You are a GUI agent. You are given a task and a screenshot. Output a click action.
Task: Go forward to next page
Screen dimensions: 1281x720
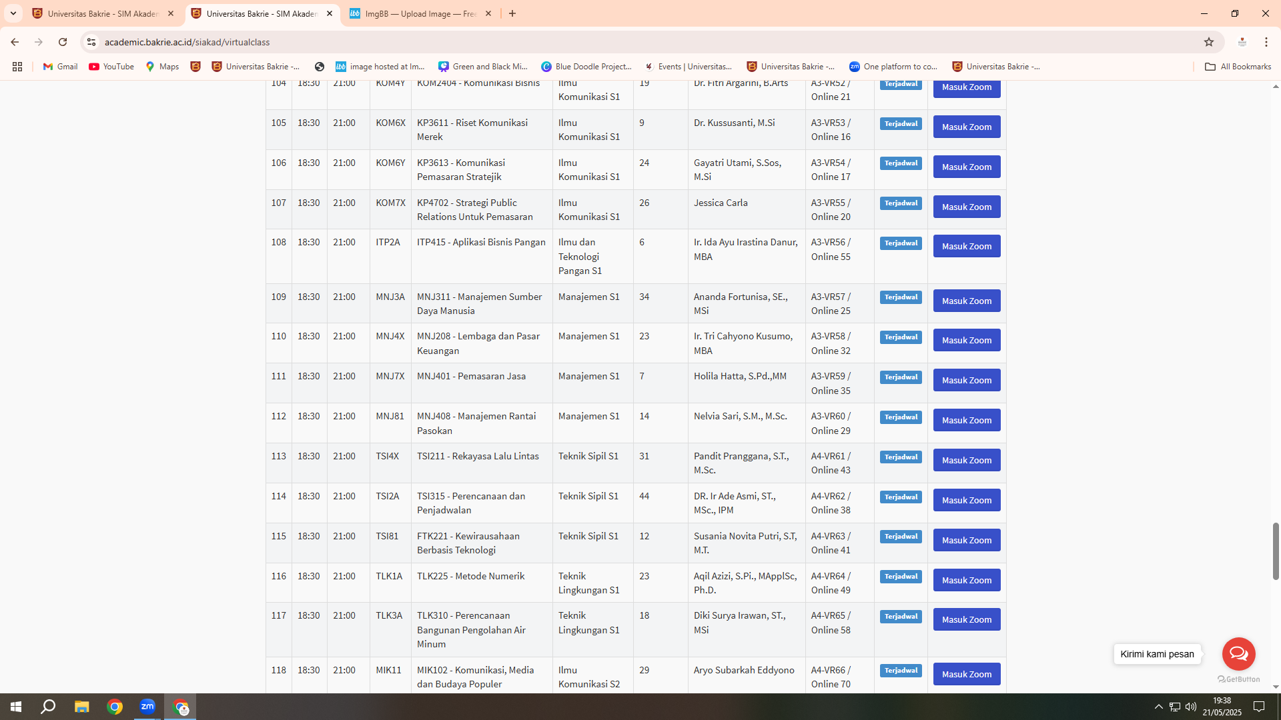pyautogui.click(x=39, y=42)
